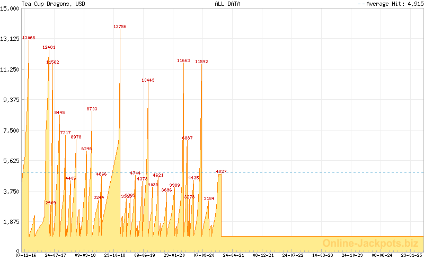Click the 13756 peak value label
Viewport: 424px width, 260px height.
point(120,27)
